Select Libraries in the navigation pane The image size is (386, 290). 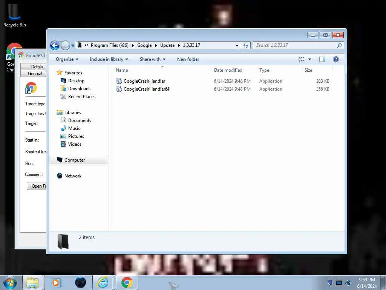click(x=73, y=113)
